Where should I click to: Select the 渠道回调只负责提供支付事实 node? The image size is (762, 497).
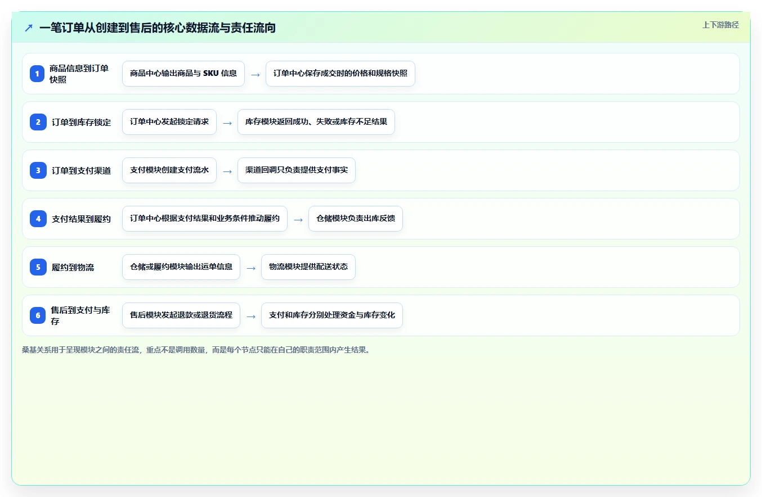297,170
